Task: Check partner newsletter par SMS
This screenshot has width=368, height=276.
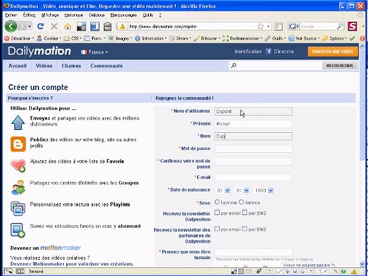Action: tap(245, 229)
